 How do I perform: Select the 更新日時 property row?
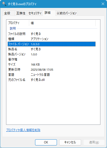click(x=52, y=70)
